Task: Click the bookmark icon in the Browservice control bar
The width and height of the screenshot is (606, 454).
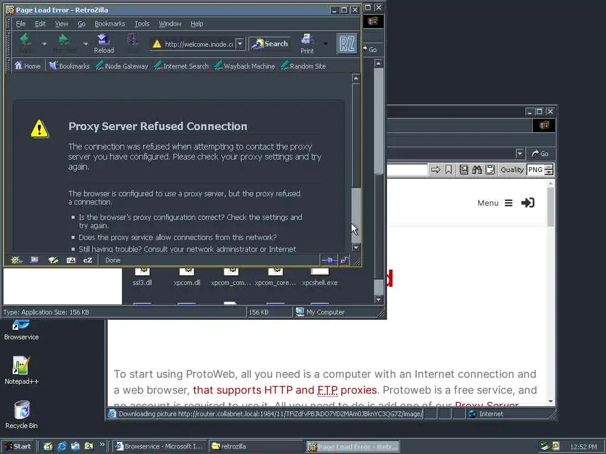Action: [x=449, y=170]
